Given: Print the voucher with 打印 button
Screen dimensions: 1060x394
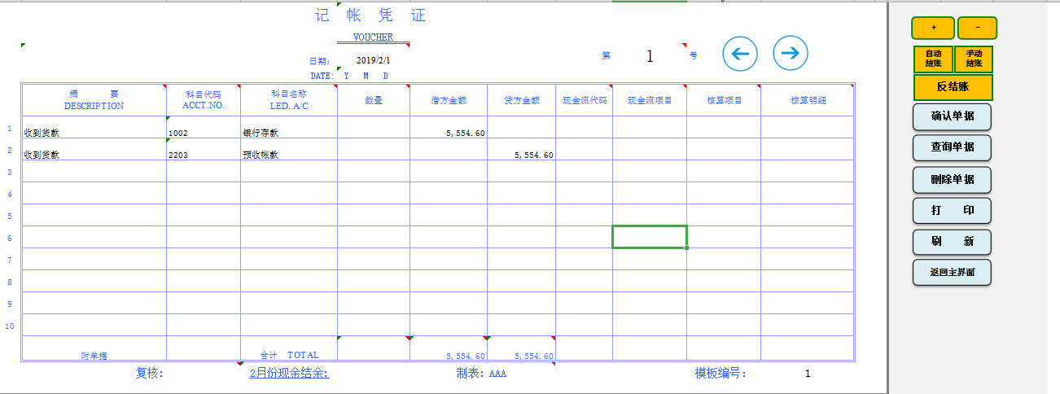Looking at the screenshot, I should pos(952,210).
